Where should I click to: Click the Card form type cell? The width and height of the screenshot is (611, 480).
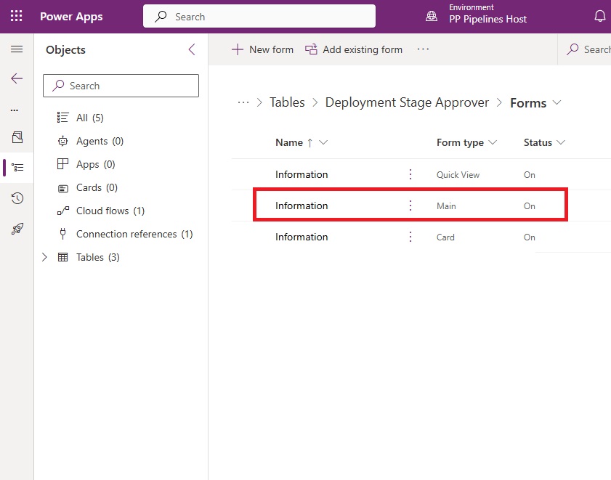445,237
